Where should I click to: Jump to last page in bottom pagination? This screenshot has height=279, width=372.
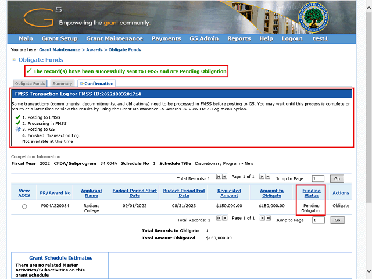tap(268, 218)
